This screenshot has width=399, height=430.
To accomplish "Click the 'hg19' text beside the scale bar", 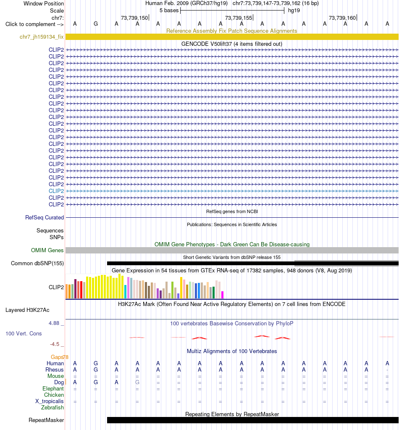I will tap(294, 11).
